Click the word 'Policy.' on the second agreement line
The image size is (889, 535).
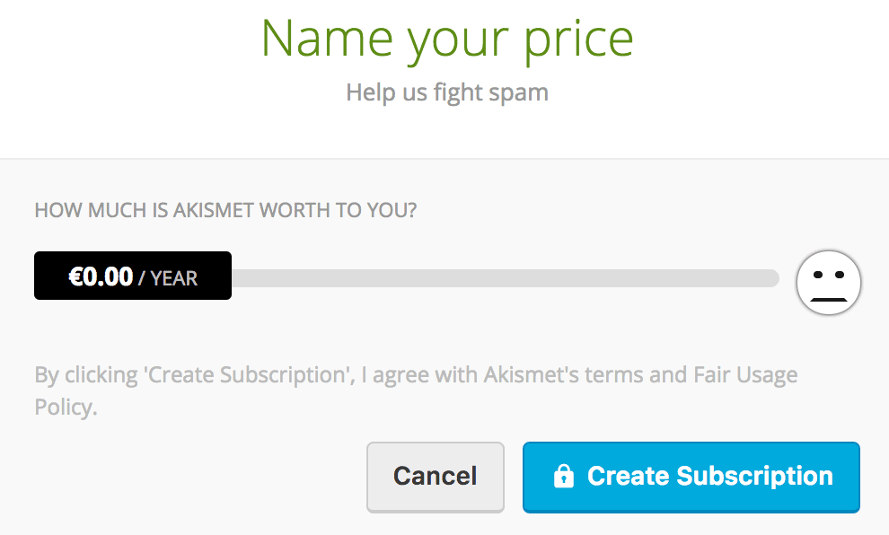click(66, 407)
